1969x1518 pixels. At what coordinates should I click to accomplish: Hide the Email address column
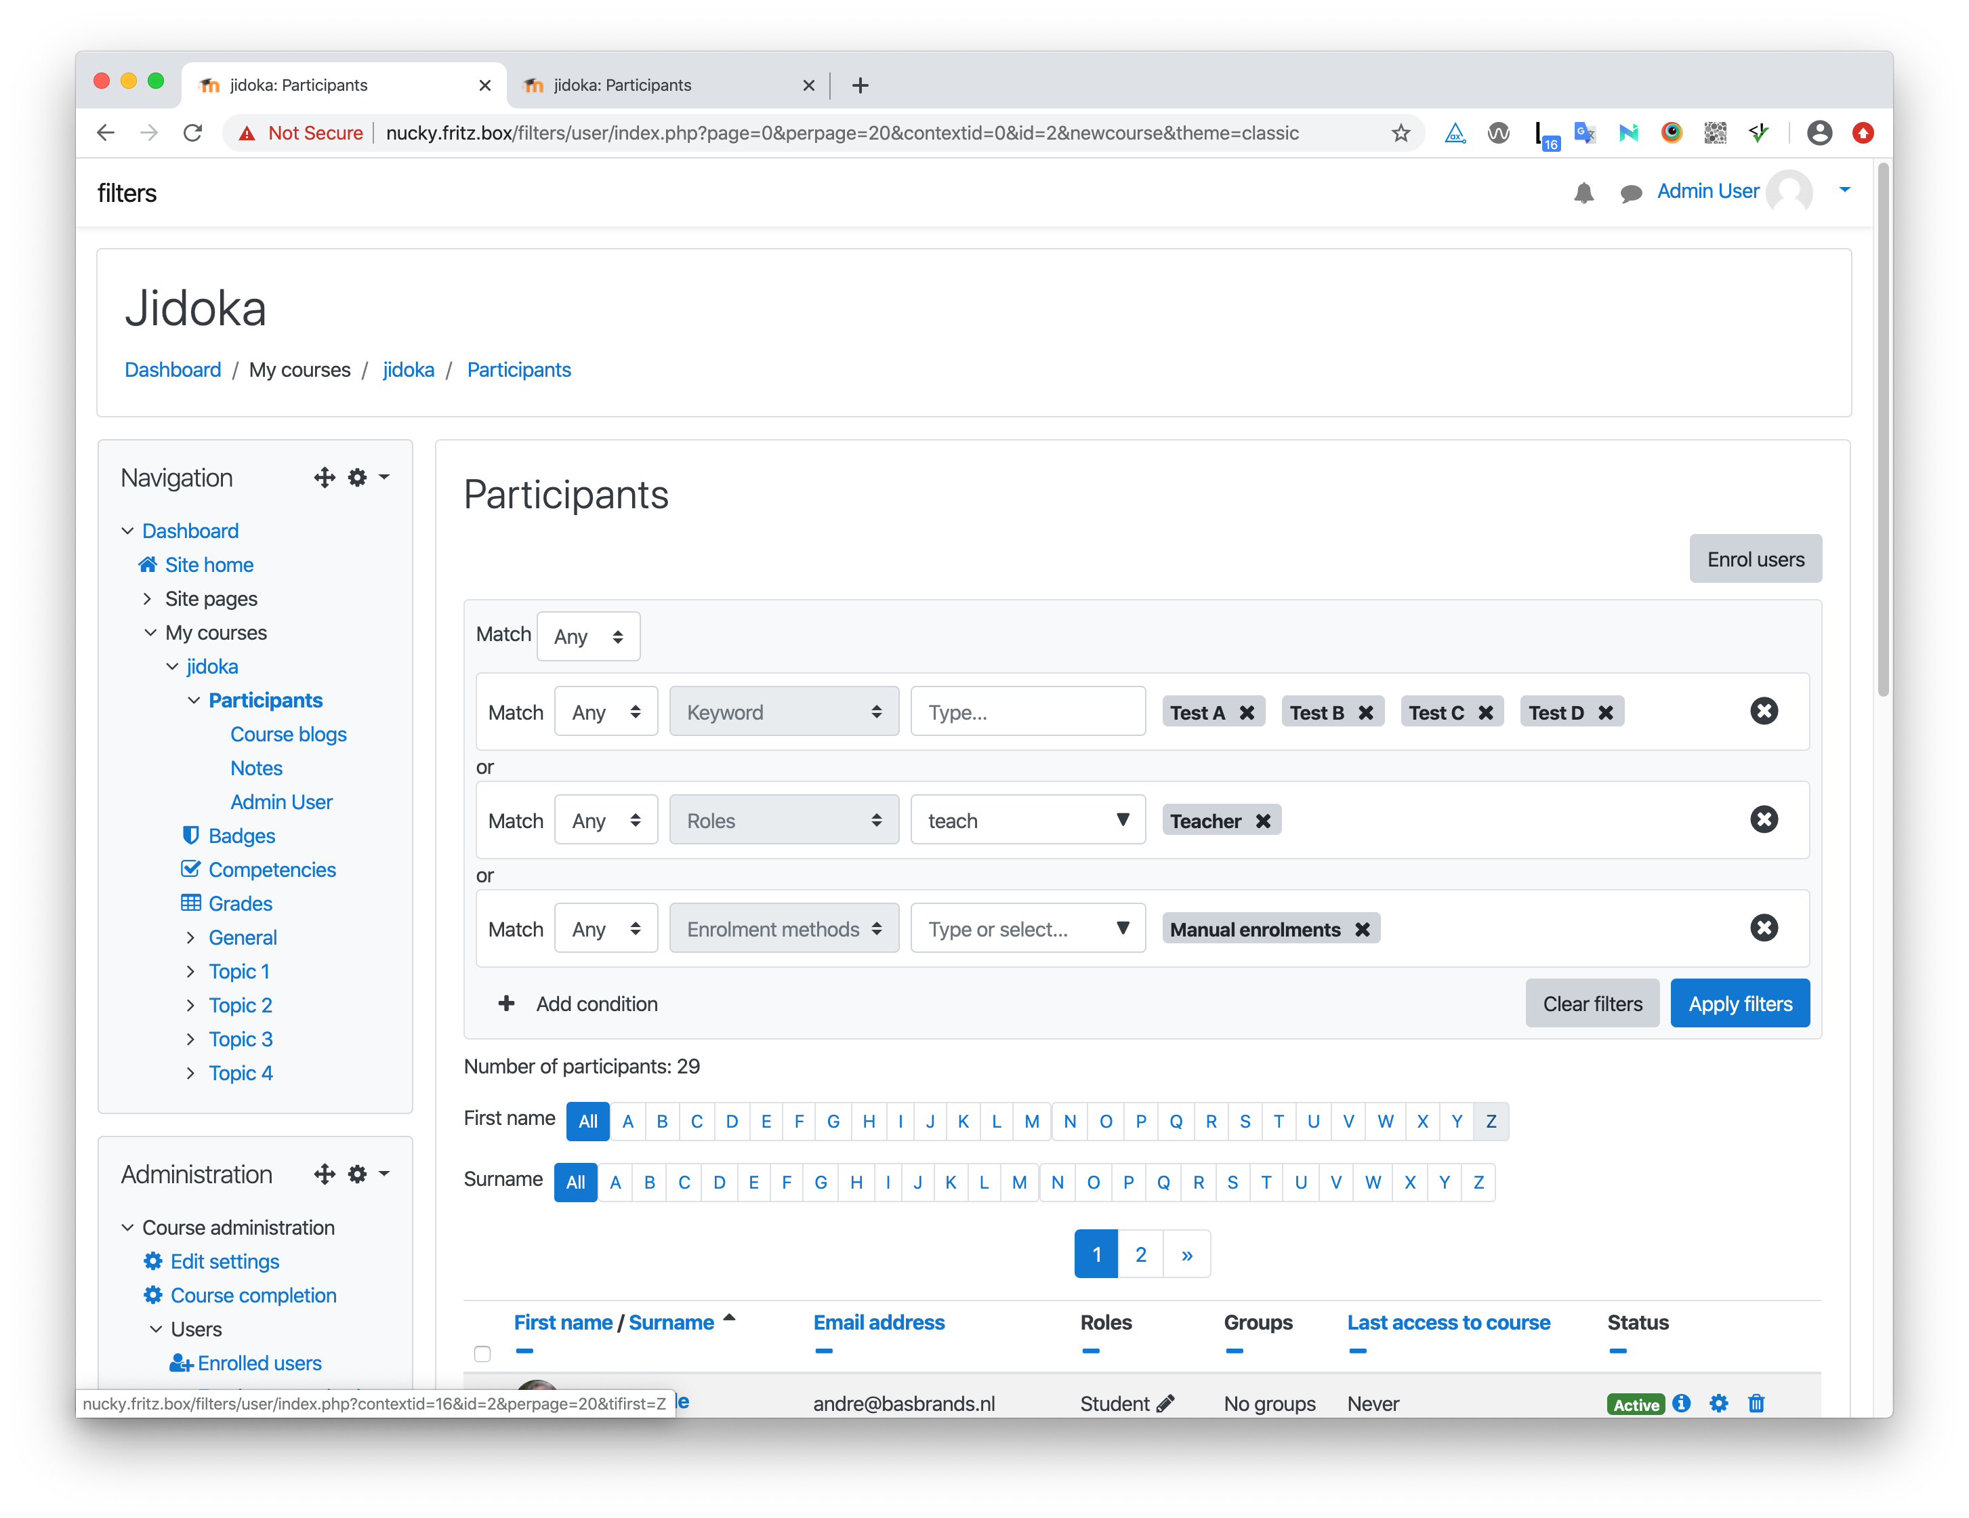coord(823,1350)
